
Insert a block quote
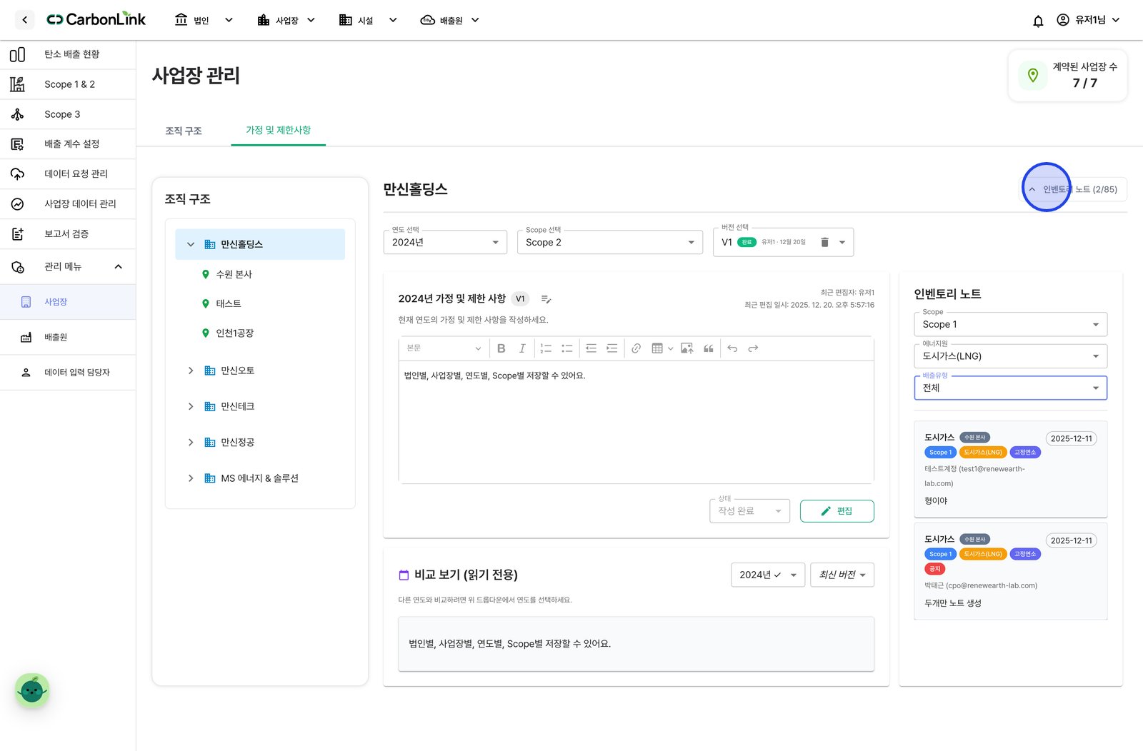(709, 348)
